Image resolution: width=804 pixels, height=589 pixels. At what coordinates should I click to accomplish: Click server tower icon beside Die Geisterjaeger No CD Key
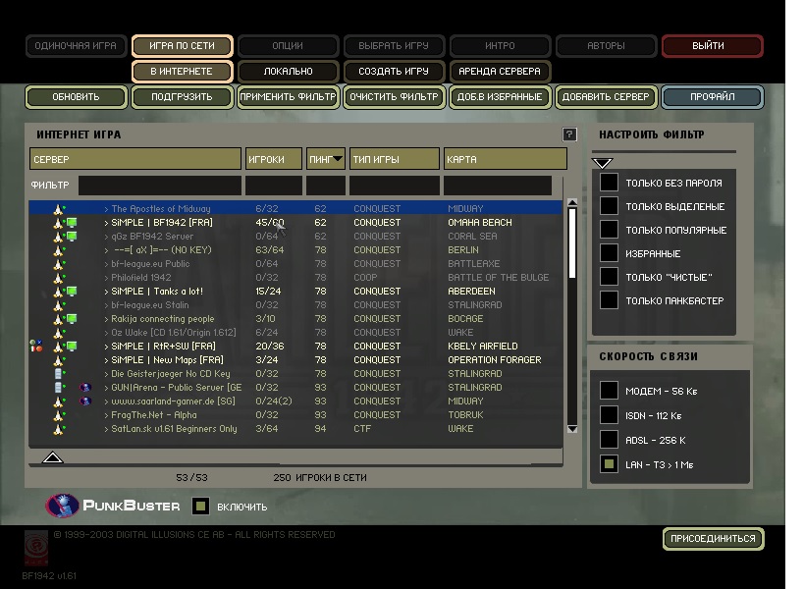click(x=59, y=374)
